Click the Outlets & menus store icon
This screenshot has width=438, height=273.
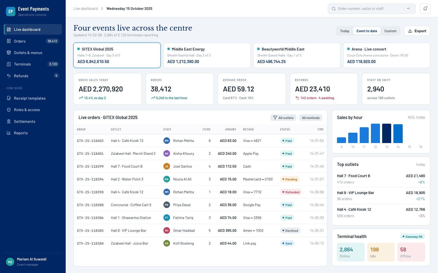point(9,53)
